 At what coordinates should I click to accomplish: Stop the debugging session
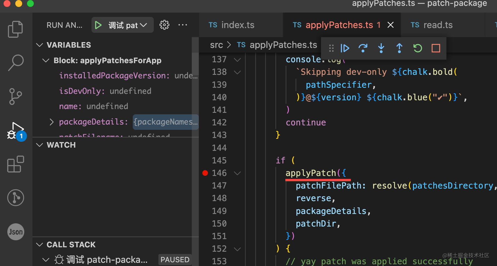(x=436, y=48)
